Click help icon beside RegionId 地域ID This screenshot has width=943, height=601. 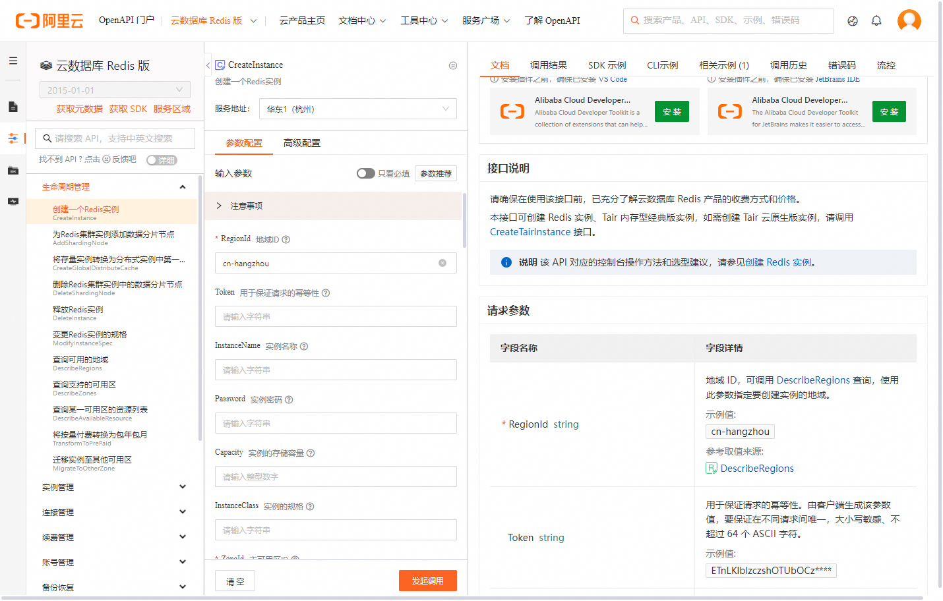coord(286,239)
